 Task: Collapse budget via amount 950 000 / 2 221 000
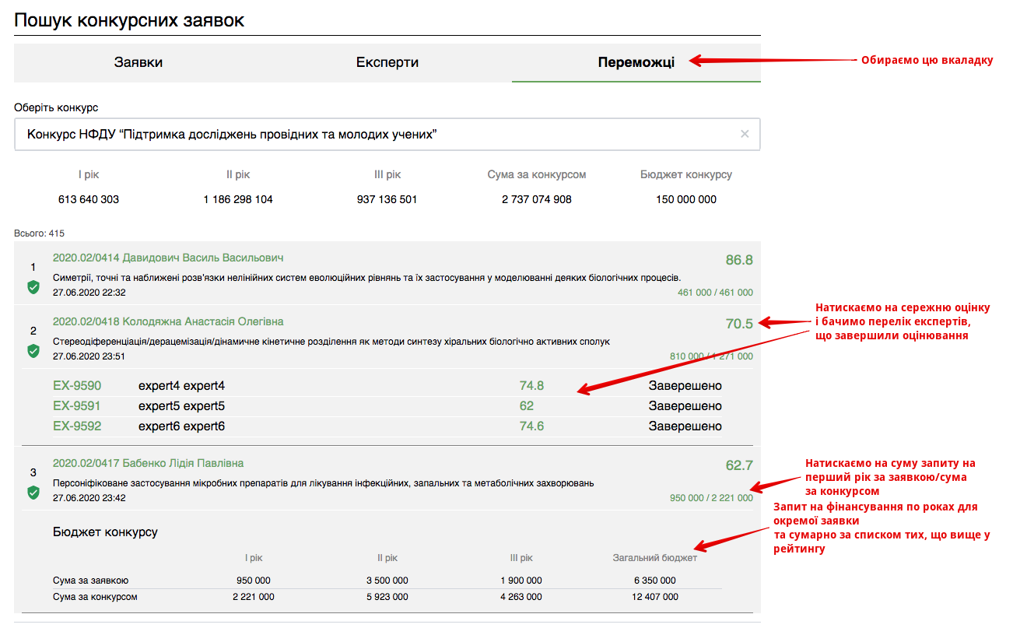coord(711,498)
